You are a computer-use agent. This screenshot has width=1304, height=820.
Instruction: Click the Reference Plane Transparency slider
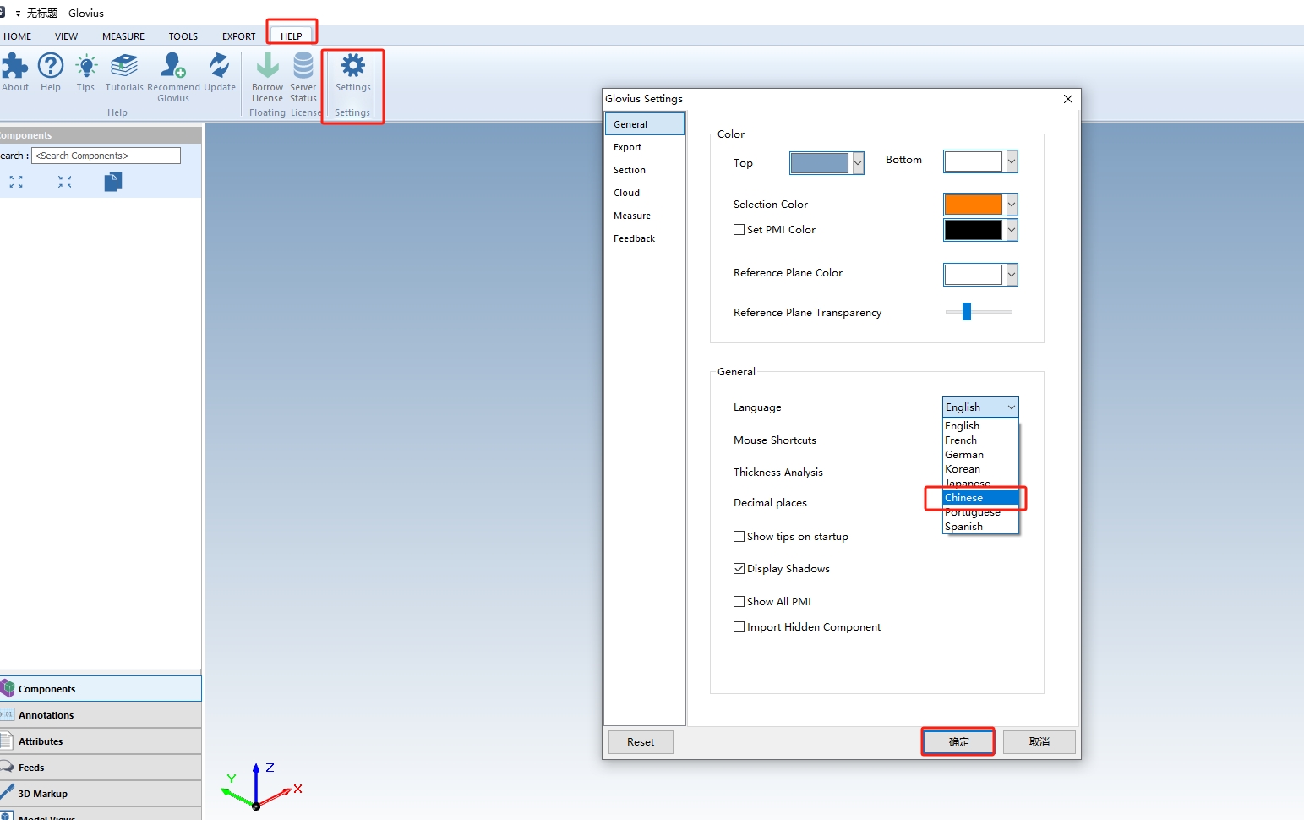coord(978,312)
